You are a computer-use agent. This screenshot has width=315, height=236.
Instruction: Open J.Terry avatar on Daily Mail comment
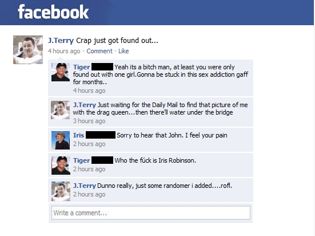[60, 110]
